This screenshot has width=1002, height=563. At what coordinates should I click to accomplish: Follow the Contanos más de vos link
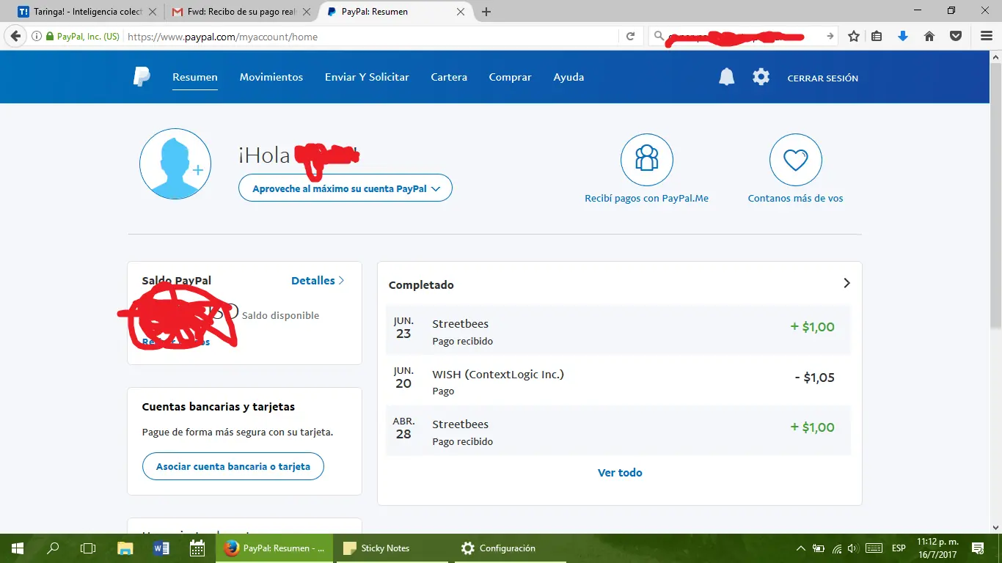pos(795,198)
